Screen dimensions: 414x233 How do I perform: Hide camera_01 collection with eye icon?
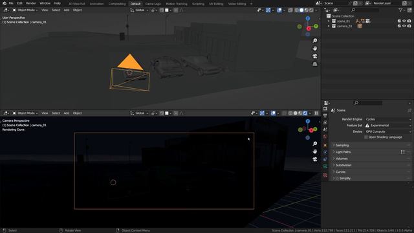[x=404, y=26]
